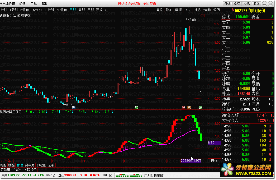Image resolution: width=276 pixels, height=180 pixels.
Task: Click the second signal indicator in status bar
Action: (136, 176)
